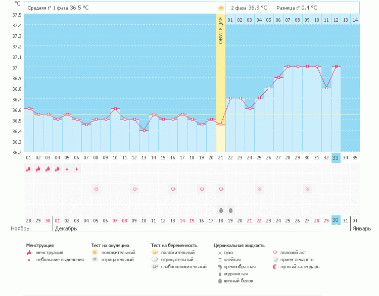Click the temperature dip point on day 32

click(x=326, y=88)
